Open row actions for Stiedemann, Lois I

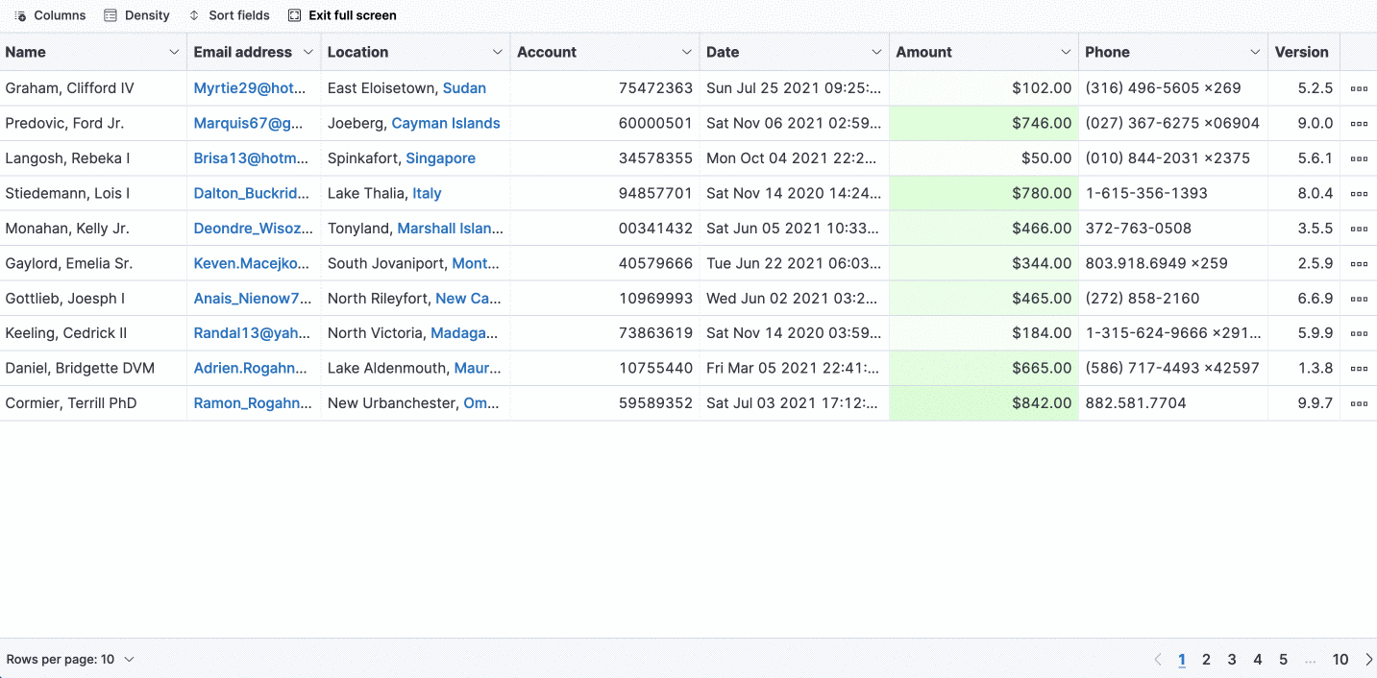[x=1359, y=193]
